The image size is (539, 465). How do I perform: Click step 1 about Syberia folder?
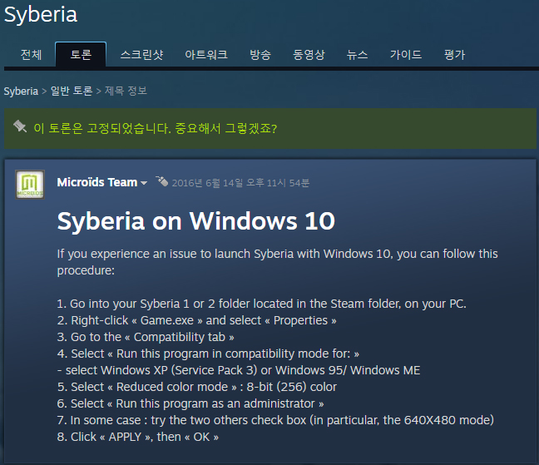261,304
